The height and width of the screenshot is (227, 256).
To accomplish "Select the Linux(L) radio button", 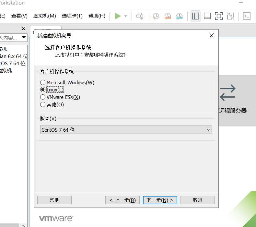I will pyautogui.click(x=43, y=90).
